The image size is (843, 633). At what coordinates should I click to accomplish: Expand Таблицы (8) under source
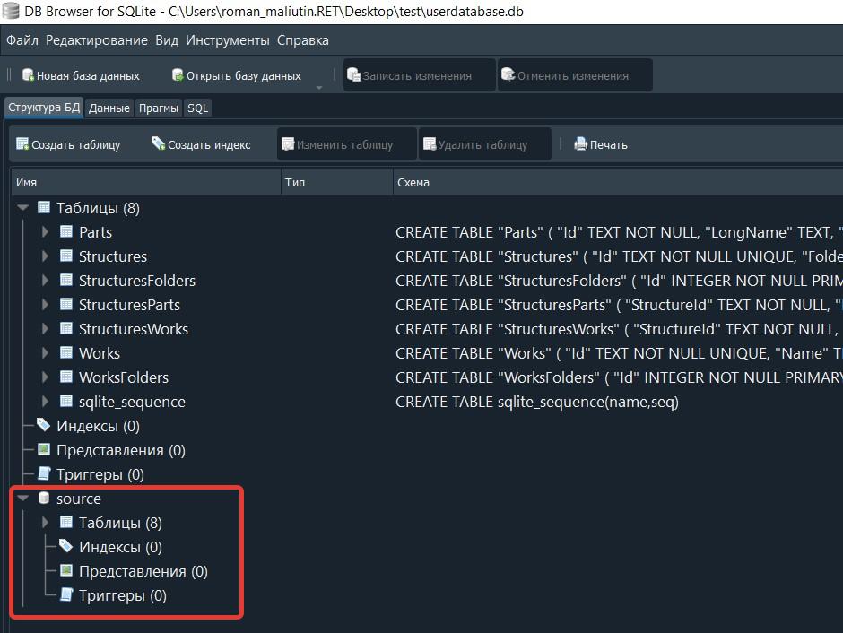pos(45,522)
